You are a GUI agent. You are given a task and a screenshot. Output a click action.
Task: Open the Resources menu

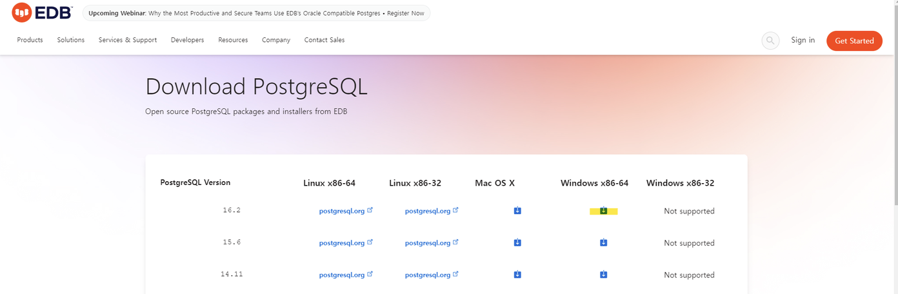(x=233, y=40)
